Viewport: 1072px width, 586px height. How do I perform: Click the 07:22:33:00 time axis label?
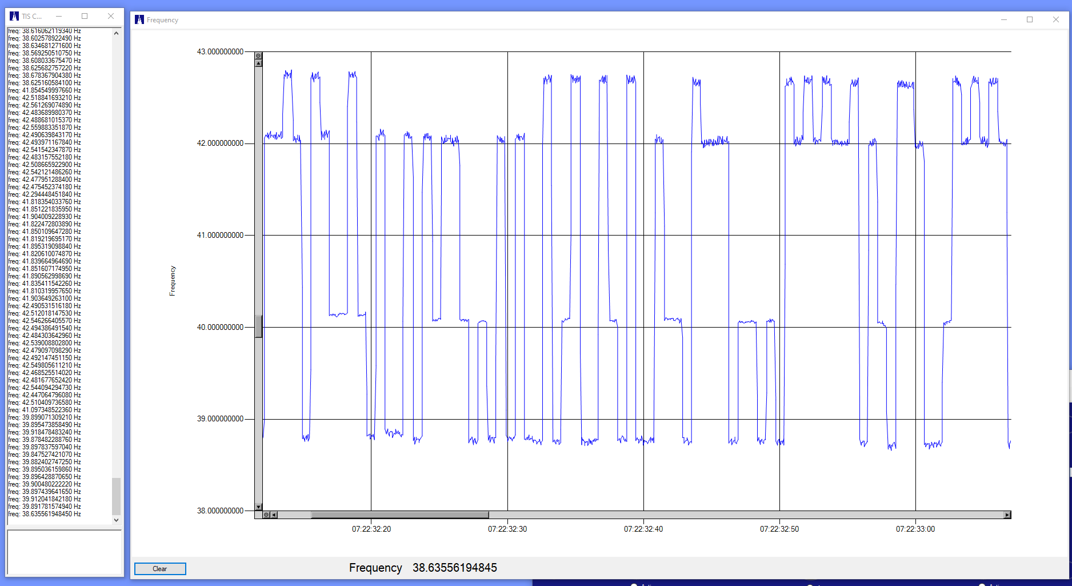point(915,529)
